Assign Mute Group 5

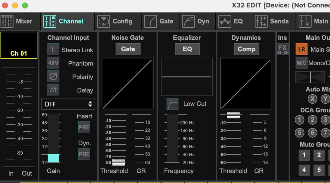(x=319, y=170)
